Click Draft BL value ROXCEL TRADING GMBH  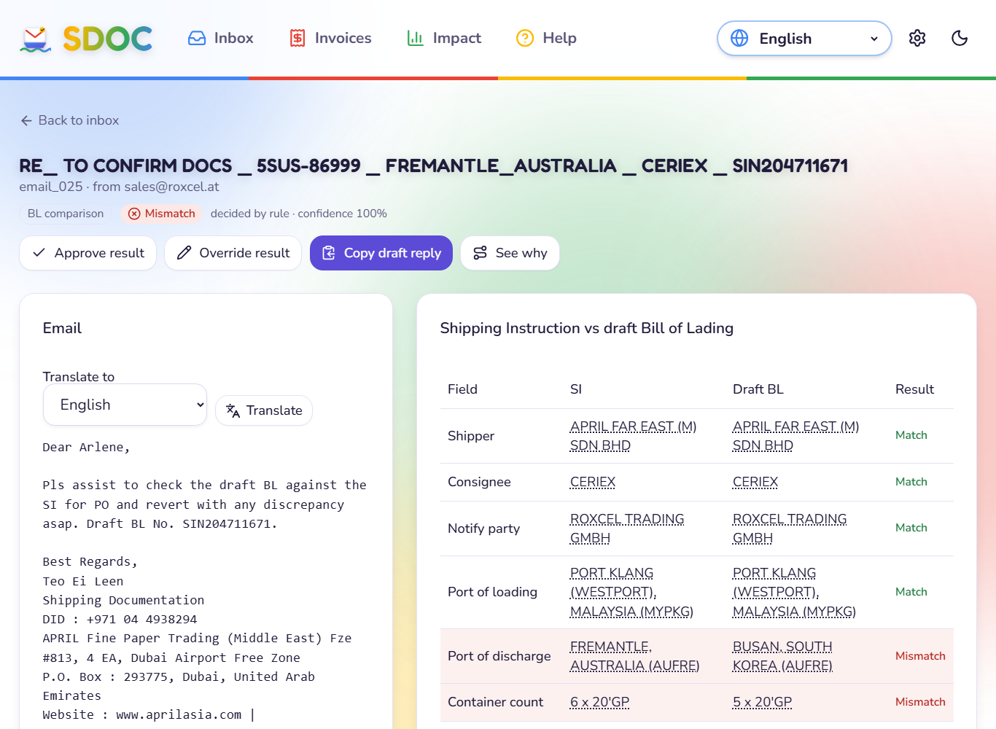(790, 529)
